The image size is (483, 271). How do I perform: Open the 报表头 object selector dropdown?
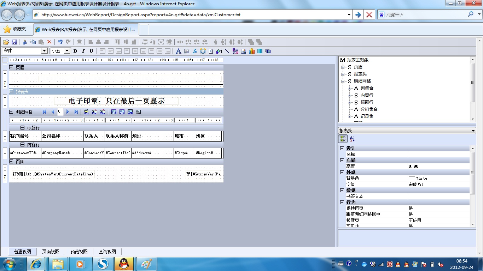[x=473, y=131]
